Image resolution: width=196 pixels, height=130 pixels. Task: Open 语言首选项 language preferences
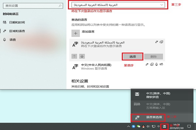pos(148,118)
